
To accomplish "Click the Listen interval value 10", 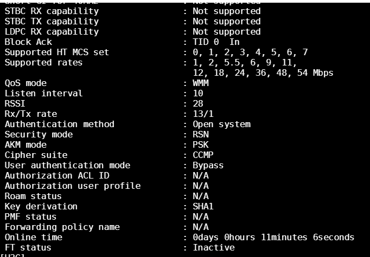I will (198, 93).
